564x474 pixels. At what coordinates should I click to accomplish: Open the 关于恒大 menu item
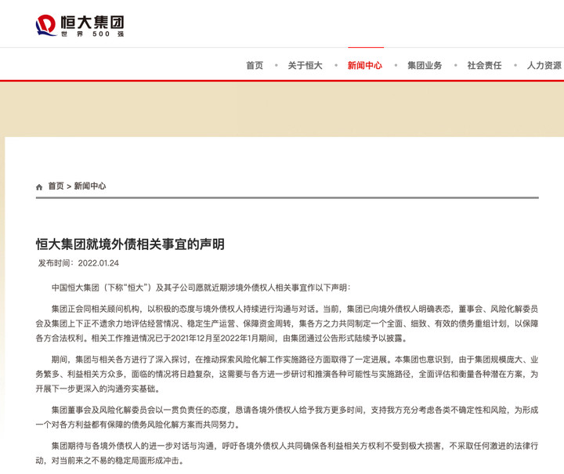tap(305, 66)
